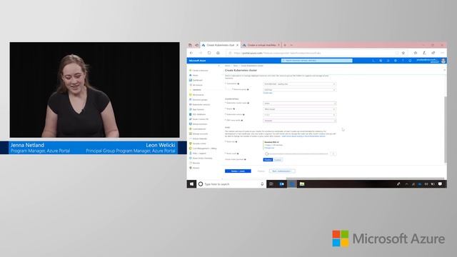The image size is (457, 257).
Task: Open the Azure notifications bell
Action: (x=388, y=61)
